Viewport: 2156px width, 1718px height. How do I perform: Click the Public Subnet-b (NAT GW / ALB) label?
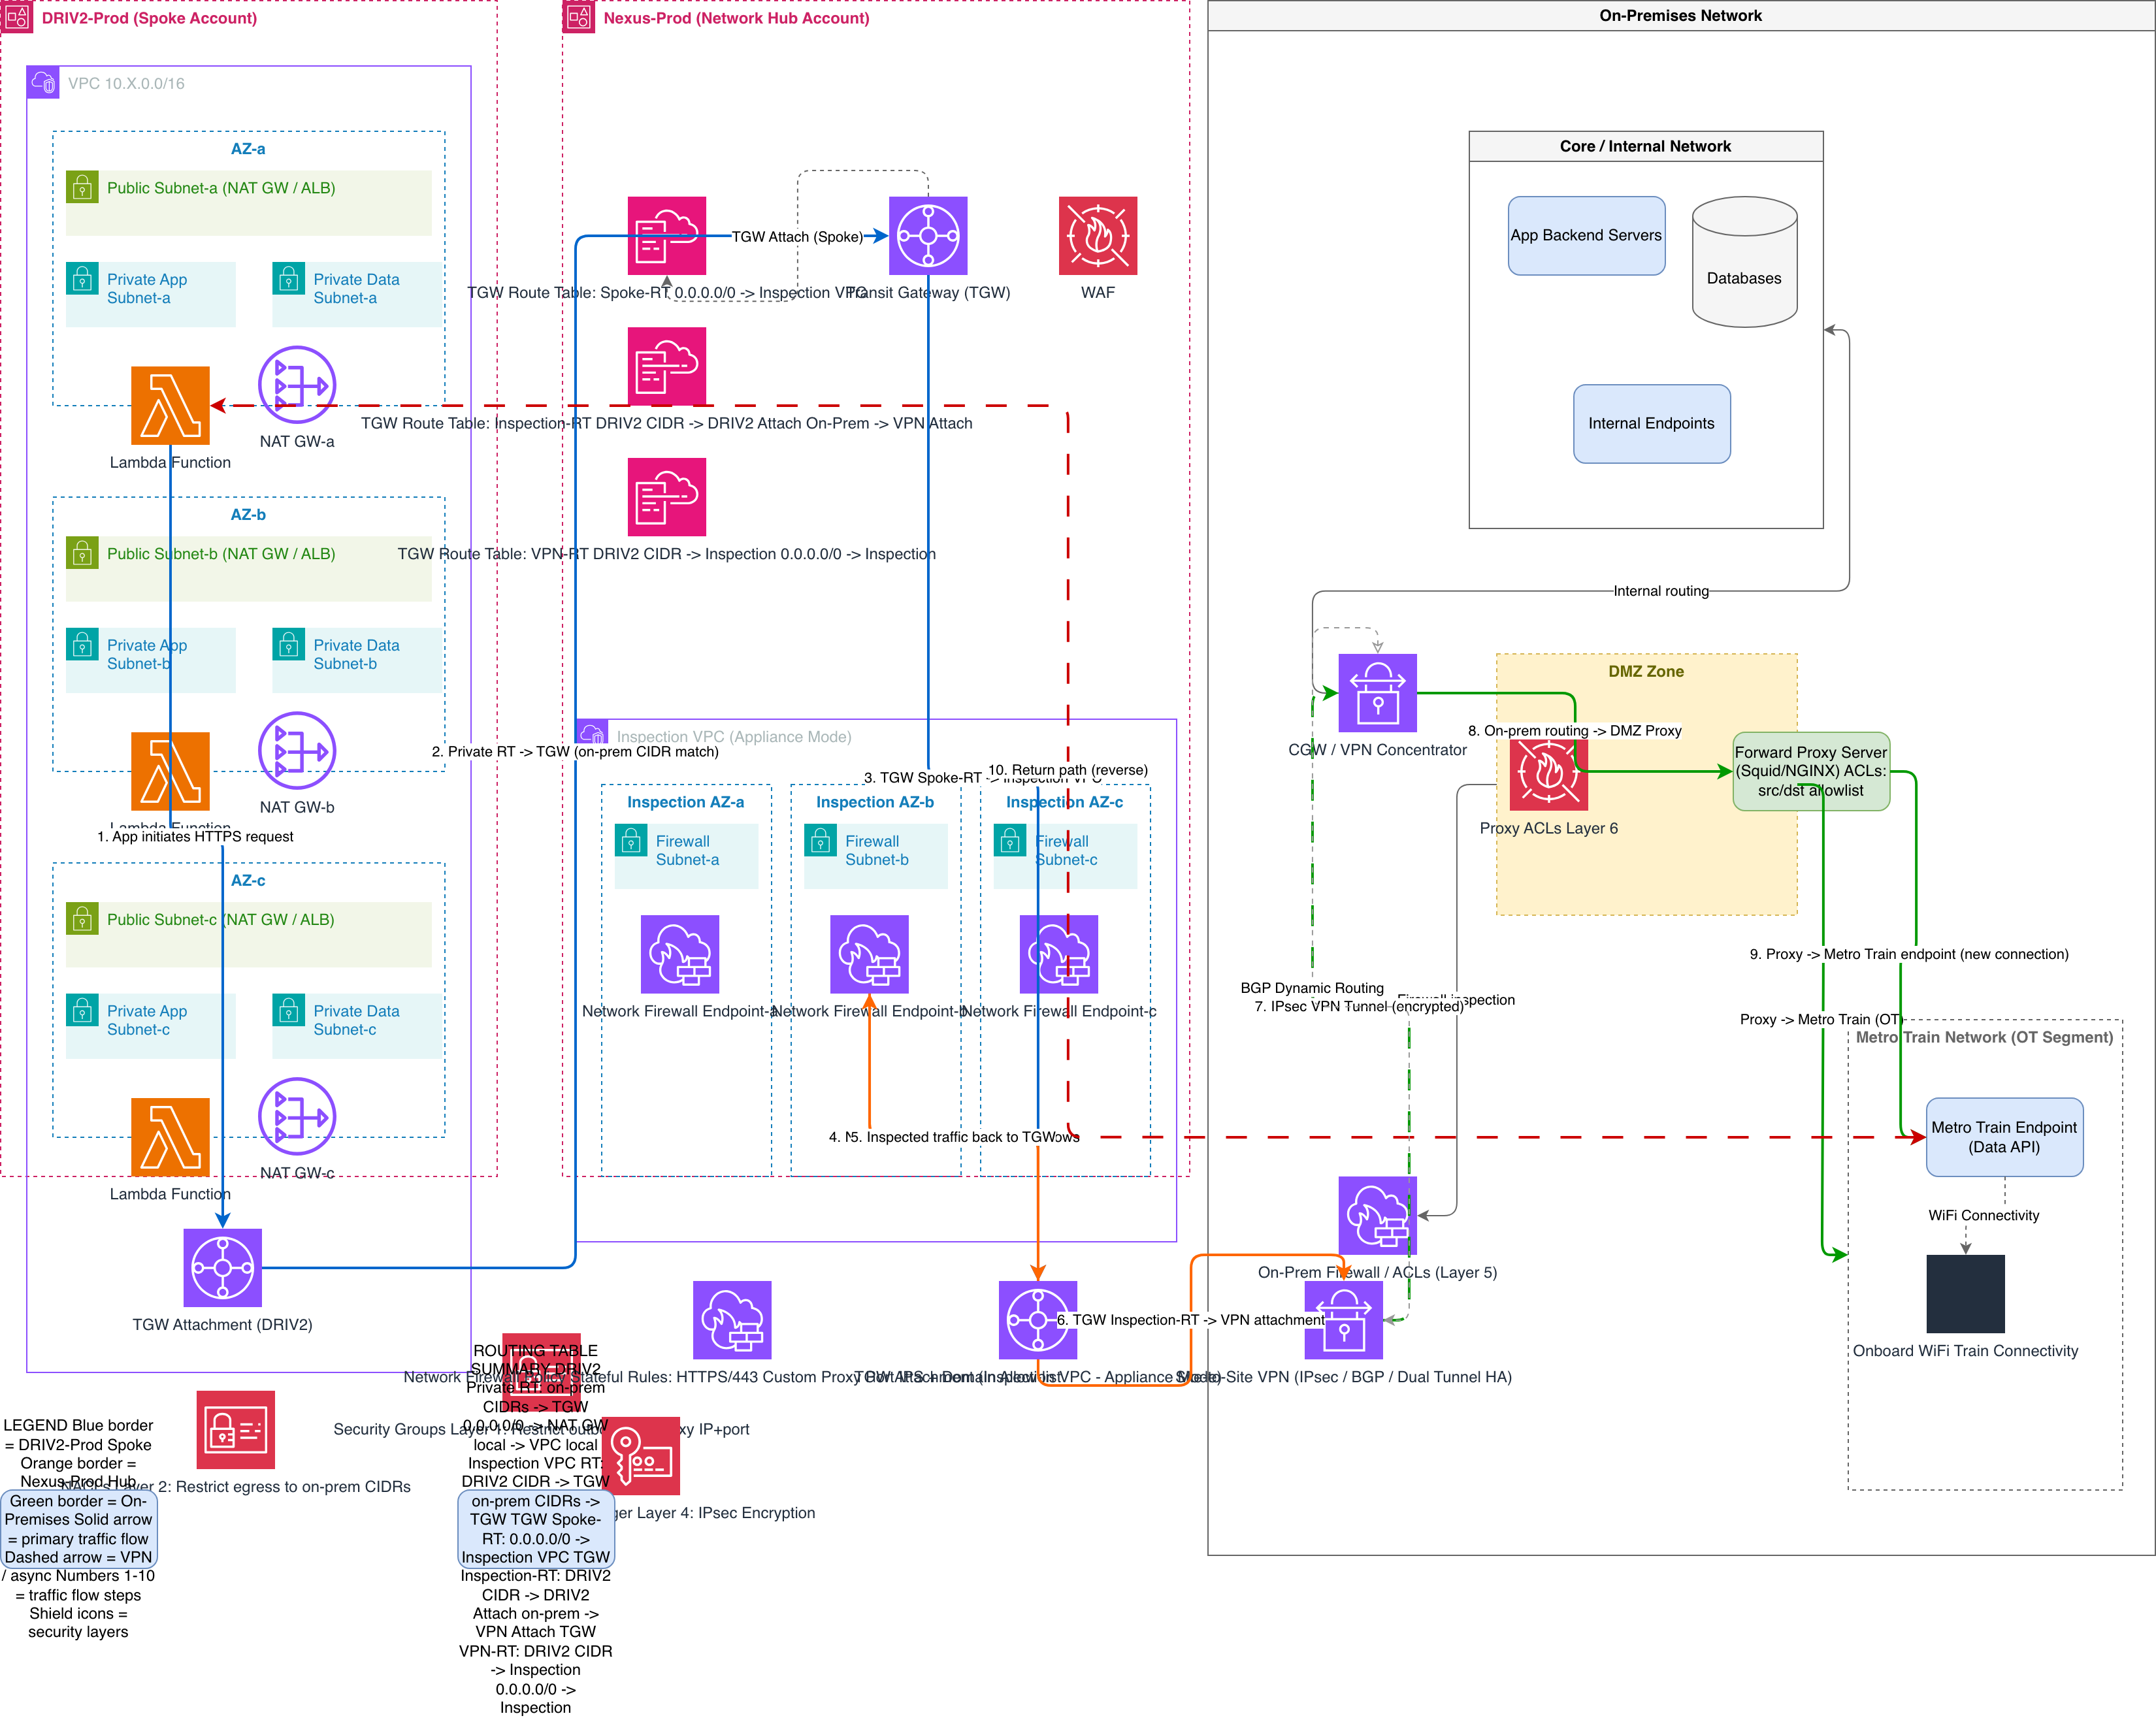click(221, 554)
